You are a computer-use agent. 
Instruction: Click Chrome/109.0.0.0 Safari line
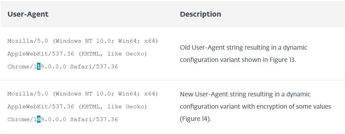[x=63, y=119]
